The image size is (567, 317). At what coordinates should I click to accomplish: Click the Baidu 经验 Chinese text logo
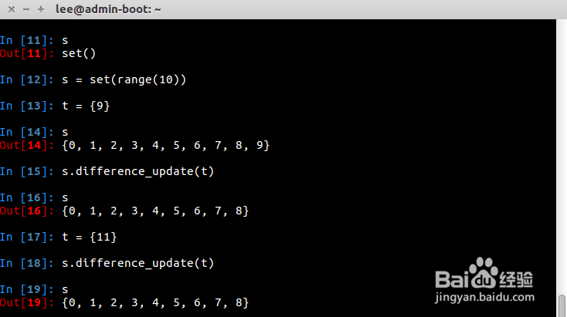[516, 279]
